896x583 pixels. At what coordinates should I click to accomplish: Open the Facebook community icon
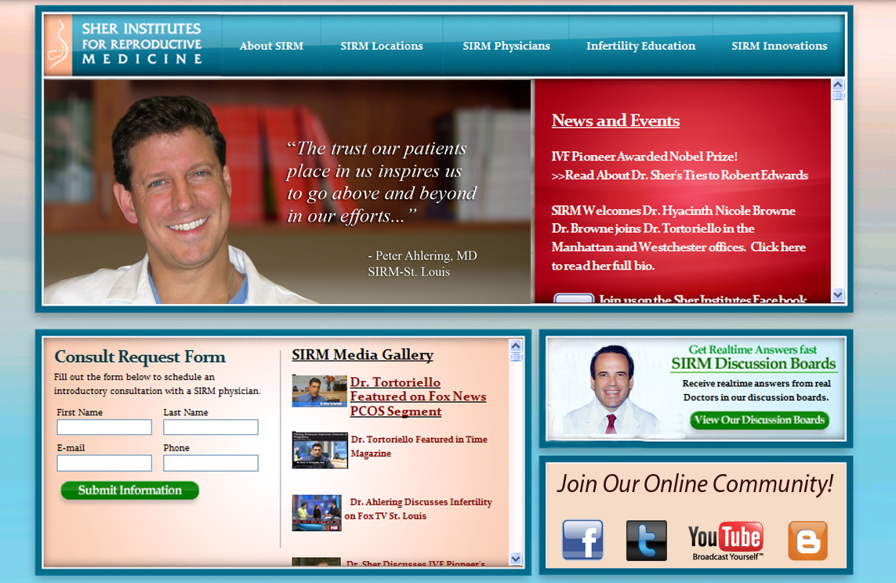[x=582, y=540]
